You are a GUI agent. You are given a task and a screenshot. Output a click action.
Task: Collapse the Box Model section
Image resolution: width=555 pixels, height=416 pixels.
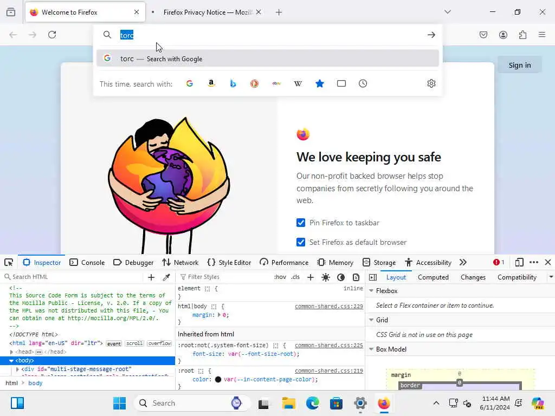tap(371, 349)
